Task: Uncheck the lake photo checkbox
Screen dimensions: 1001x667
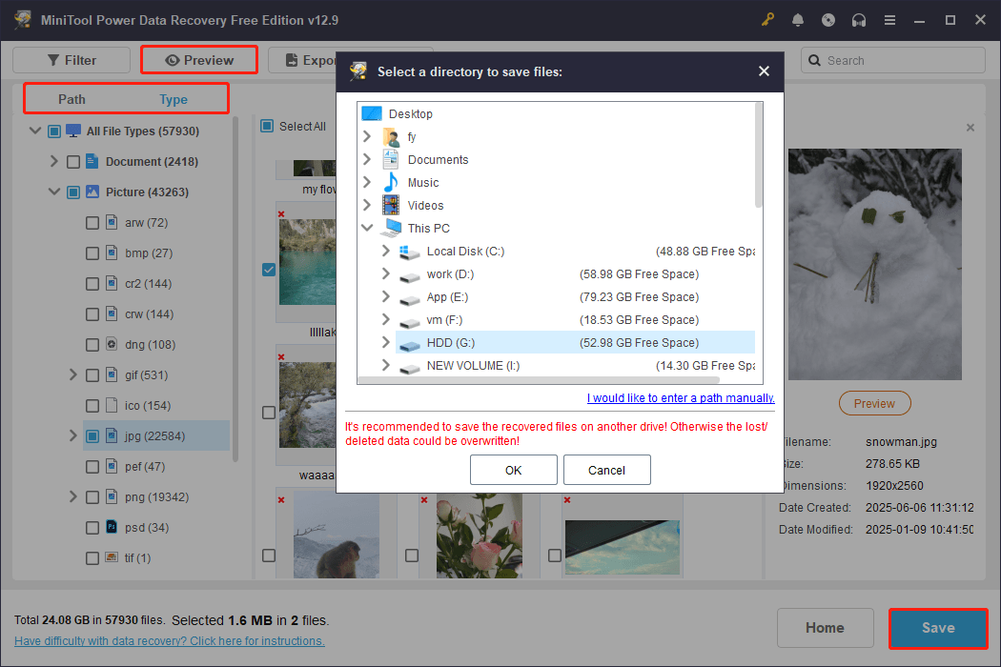Action: click(269, 270)
